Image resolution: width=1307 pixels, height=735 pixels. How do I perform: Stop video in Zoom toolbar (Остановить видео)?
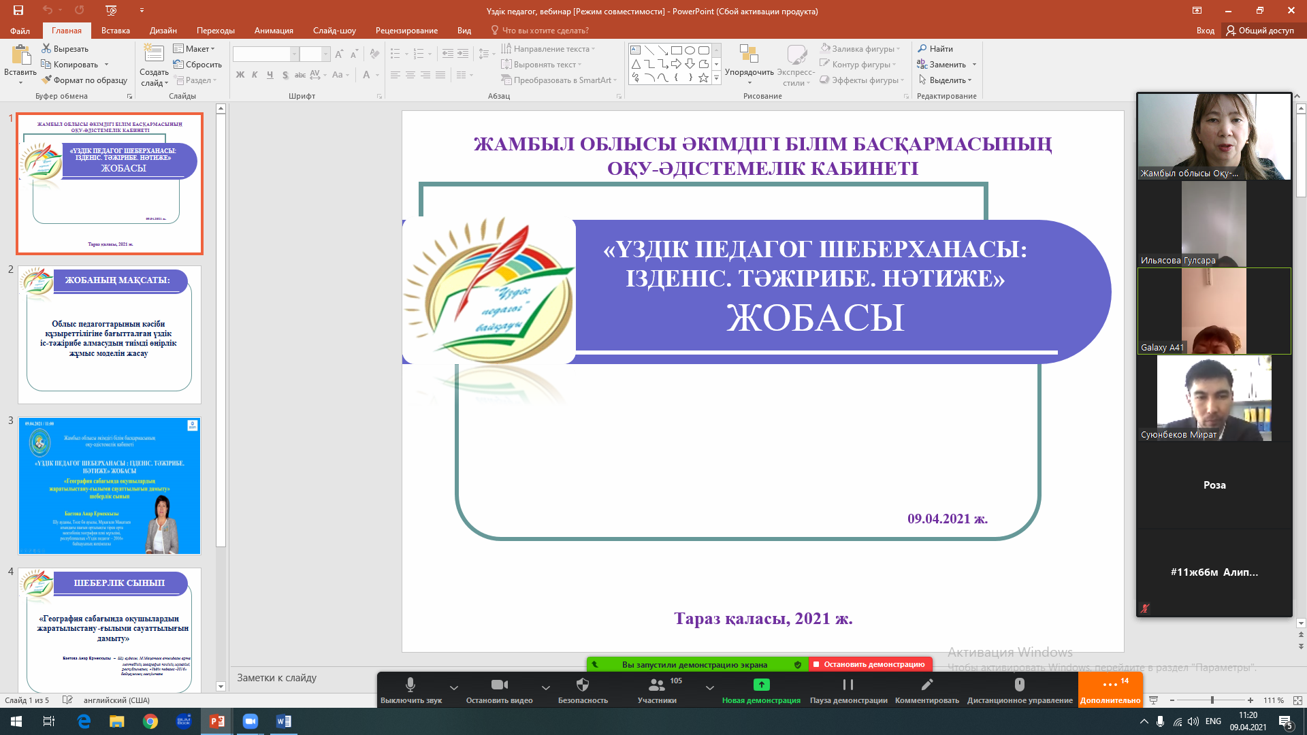499,690
